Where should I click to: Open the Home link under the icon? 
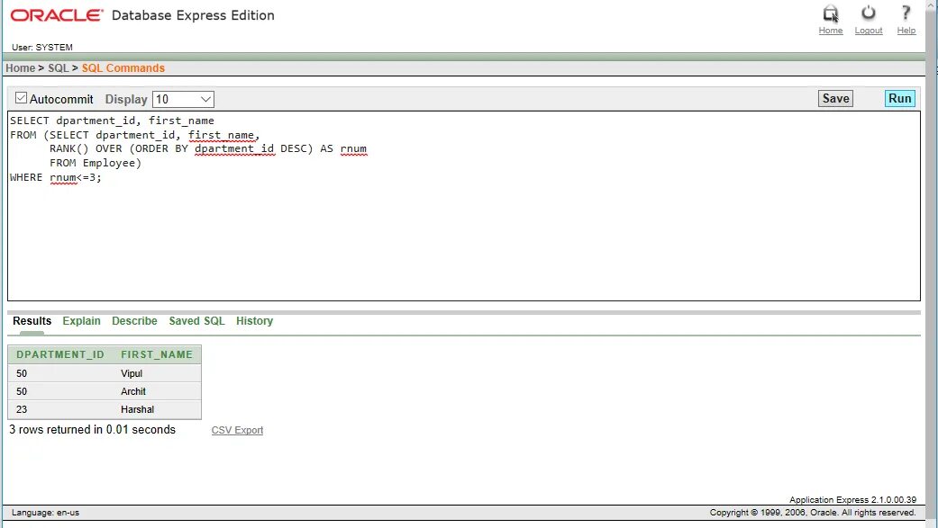point(830,31)
